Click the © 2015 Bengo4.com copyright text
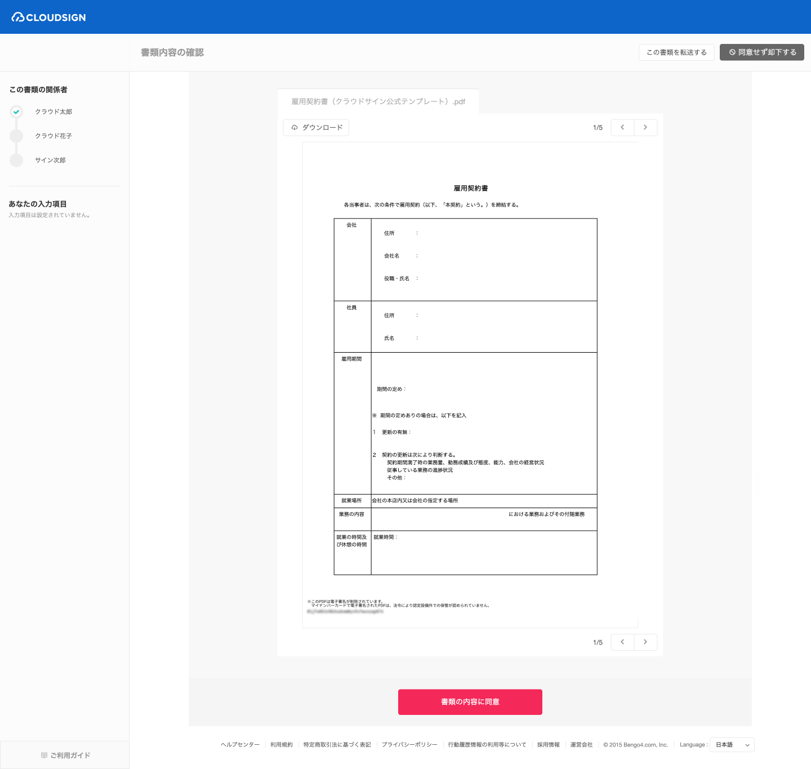 [x=635, y=745]
